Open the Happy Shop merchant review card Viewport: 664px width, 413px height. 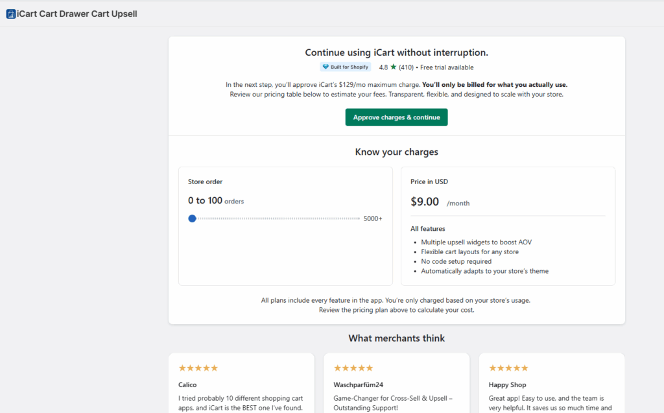click(x=551, y=389)
